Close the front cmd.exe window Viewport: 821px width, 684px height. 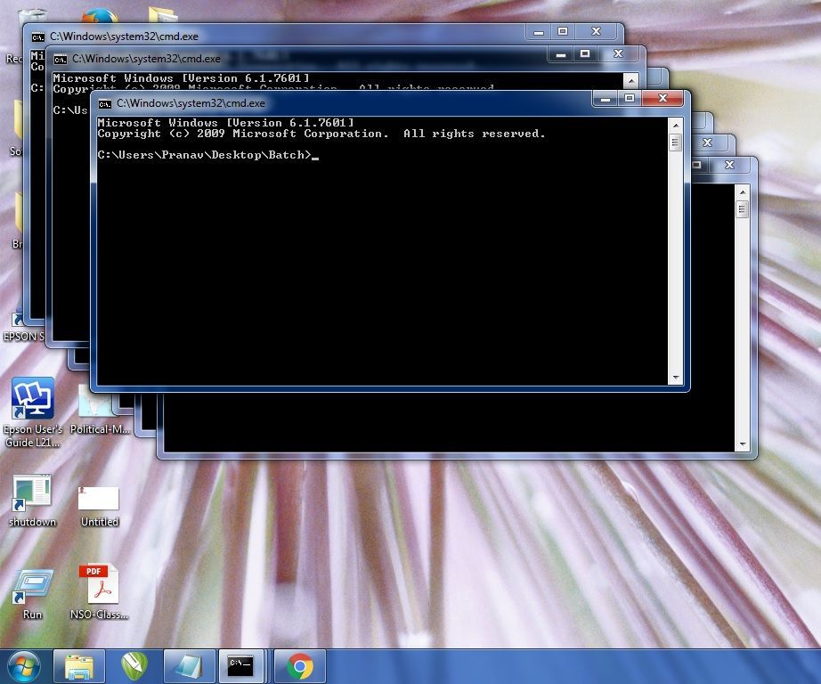pos(662,98)
